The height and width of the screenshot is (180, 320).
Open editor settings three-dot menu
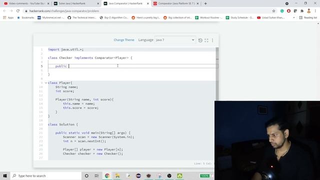click(212, 40)
